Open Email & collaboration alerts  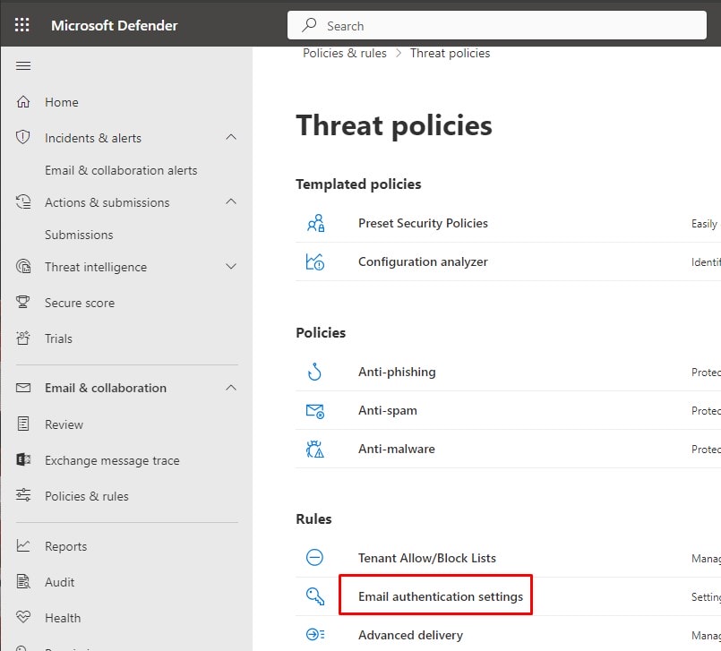pyautogui.click(x=121, y=170)
